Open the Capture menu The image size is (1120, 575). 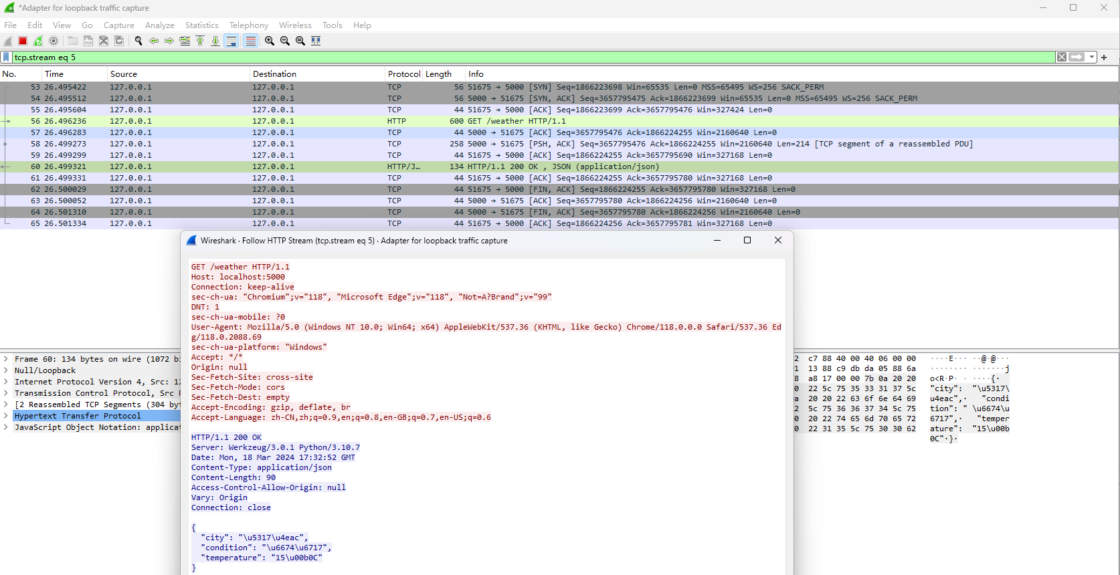[119, 25]
